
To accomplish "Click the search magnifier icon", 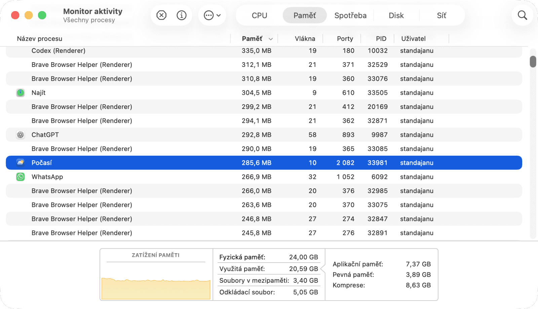I will point(522,15).
